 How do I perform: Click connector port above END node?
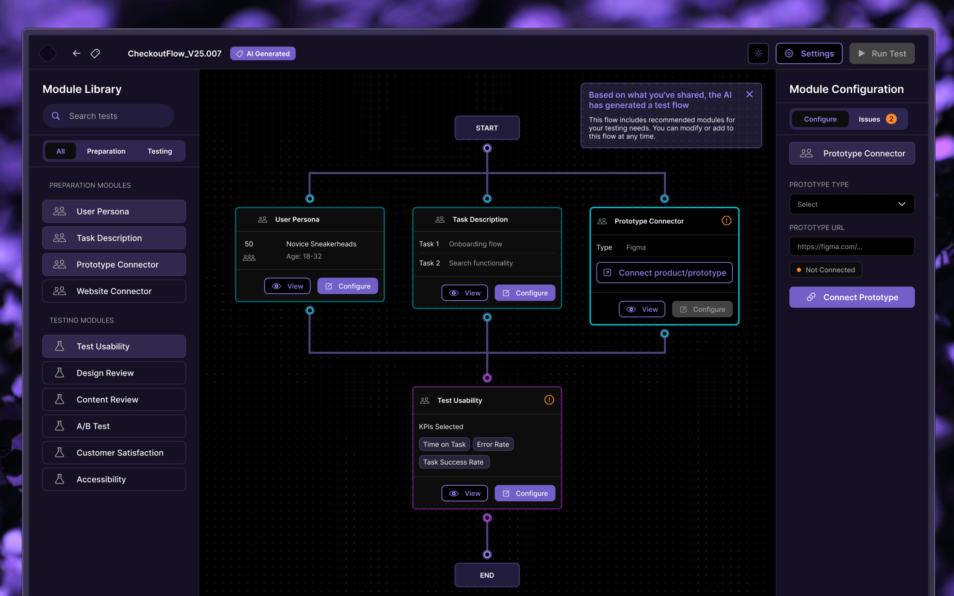pos(487,555)
